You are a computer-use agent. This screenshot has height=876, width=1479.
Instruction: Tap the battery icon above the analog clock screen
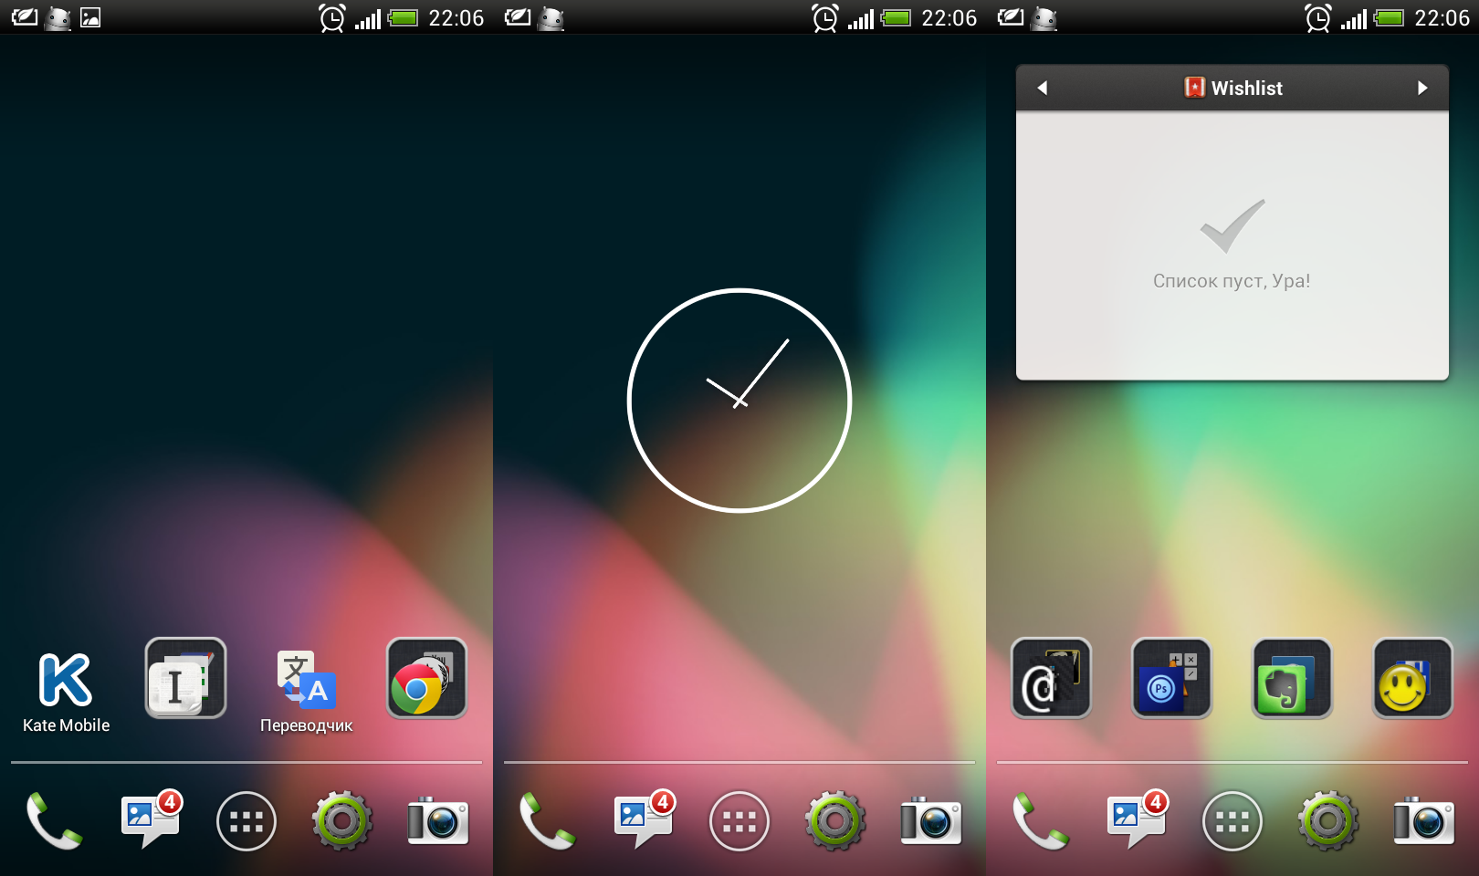click(x=897, y=17)
